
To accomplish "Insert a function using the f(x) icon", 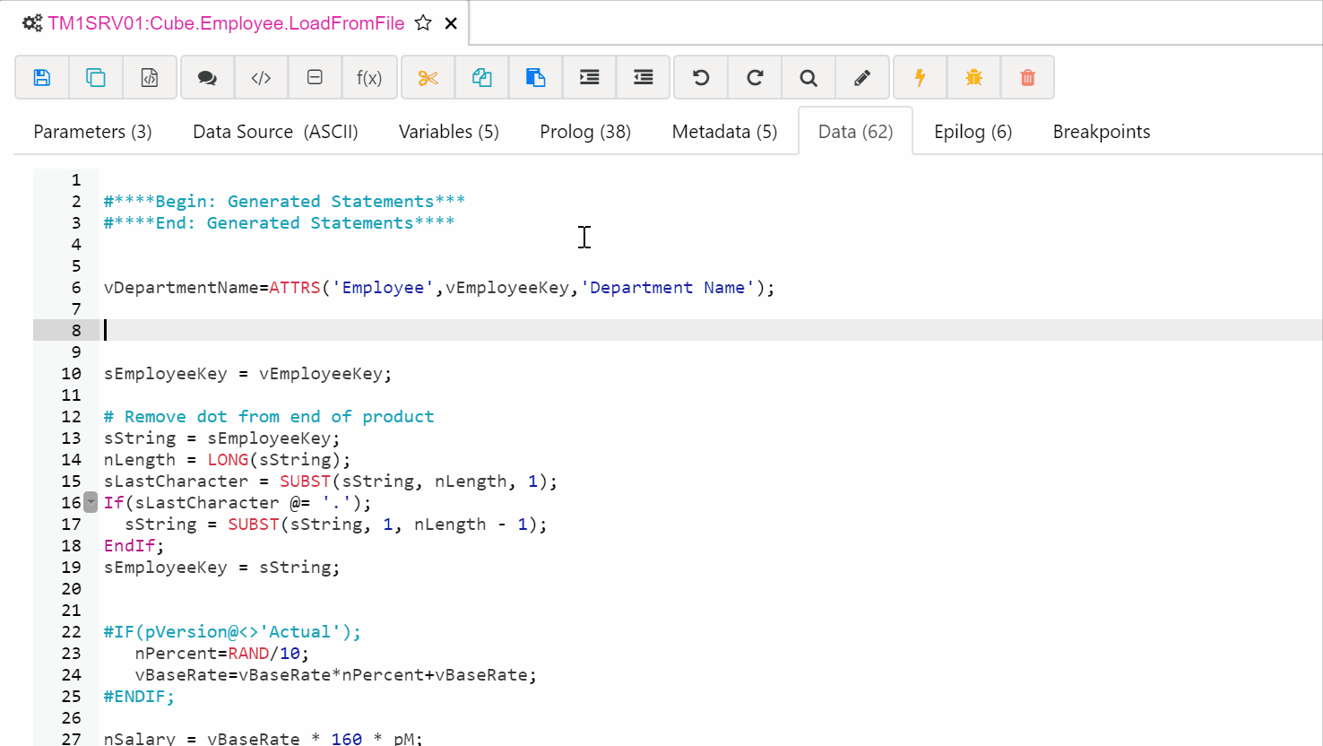I will 368,77.
